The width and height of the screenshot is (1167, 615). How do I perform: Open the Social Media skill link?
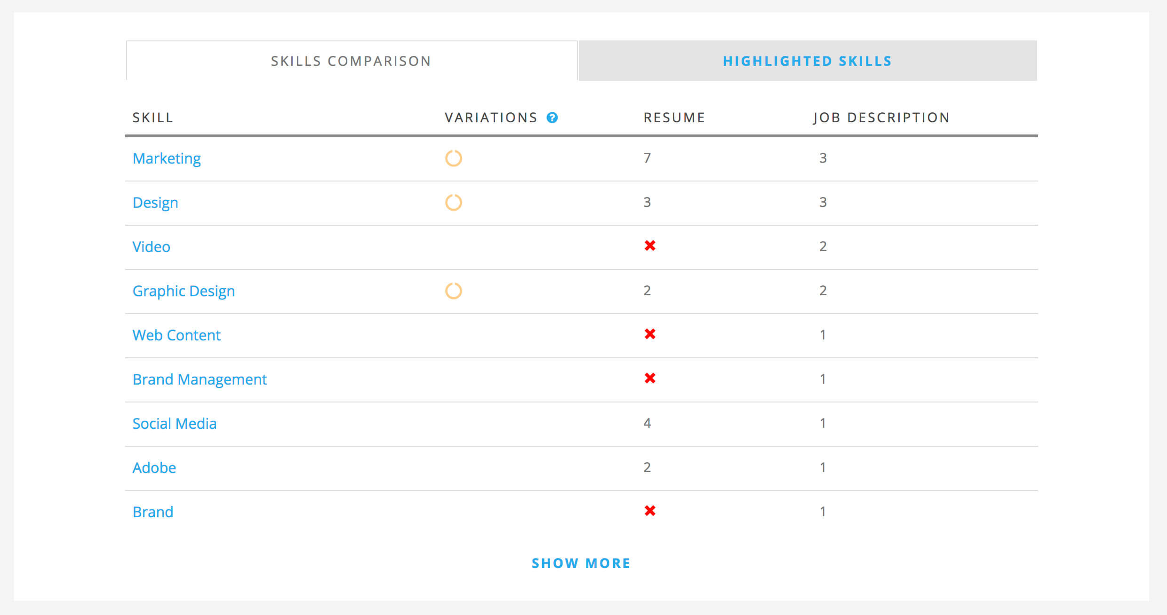(175, 424)
